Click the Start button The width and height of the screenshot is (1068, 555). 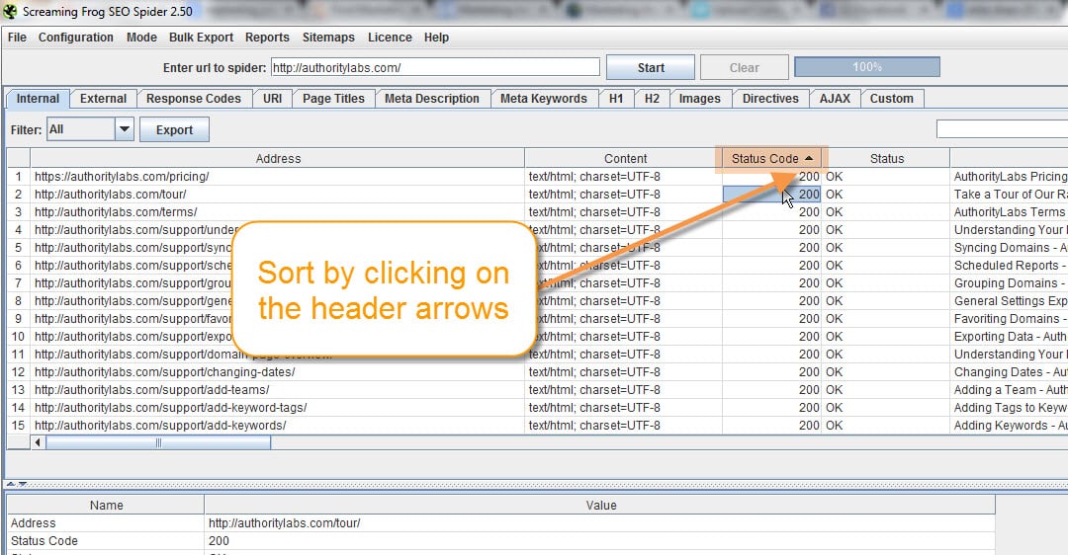tap(651, 67)
